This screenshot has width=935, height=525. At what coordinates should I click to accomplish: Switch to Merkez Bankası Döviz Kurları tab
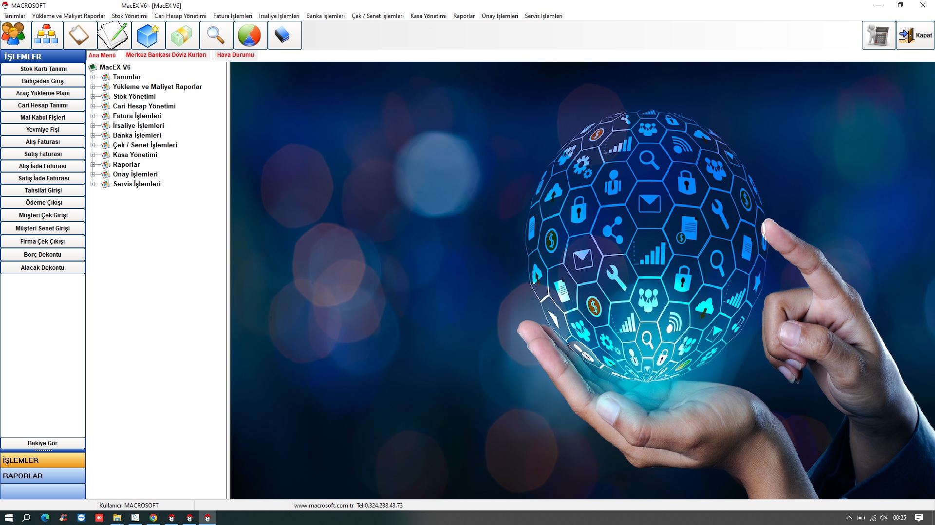tap(166, 55)
